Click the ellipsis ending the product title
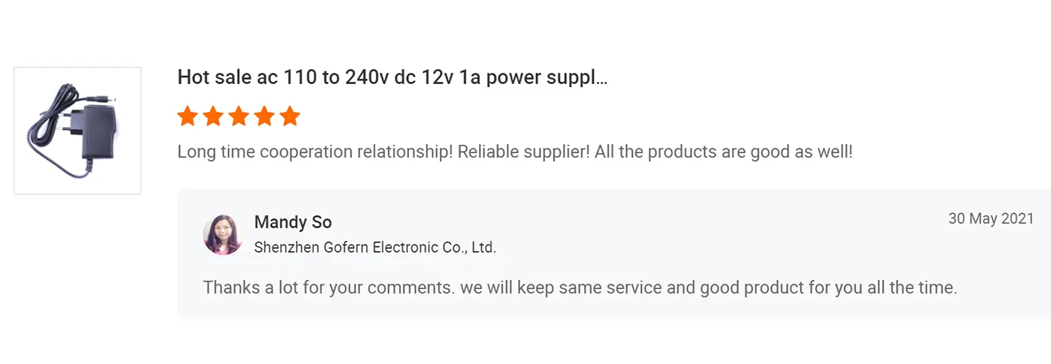 (601, 78)
